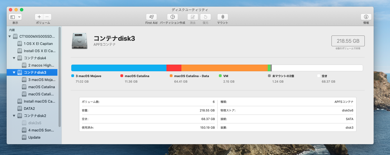Select the 2 macos High Sierra volume
Image resolution: width=390 pixels, height=155 pixels.
41,65
